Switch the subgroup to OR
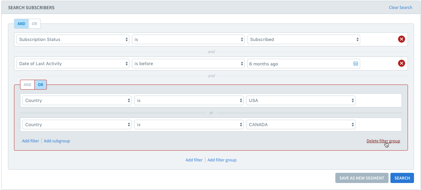Viewport: 421px width, 190px height. point(40,85)
